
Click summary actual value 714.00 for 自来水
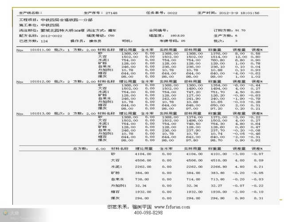pos(193,179)
